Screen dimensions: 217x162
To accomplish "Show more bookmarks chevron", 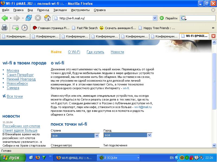I will pos(213,28).
